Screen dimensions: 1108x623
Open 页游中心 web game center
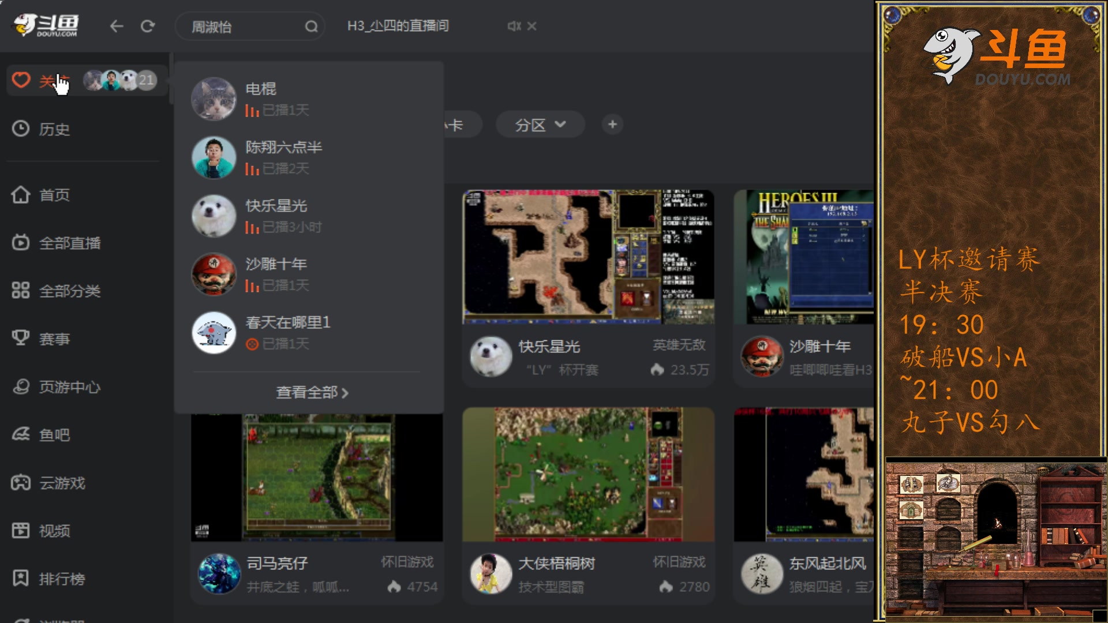(70, 386)
